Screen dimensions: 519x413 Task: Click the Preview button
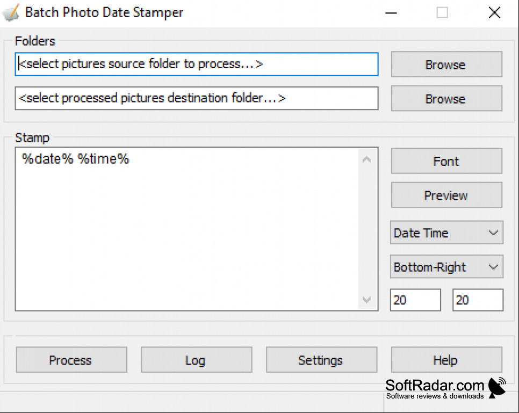click(x=446, y=195)
